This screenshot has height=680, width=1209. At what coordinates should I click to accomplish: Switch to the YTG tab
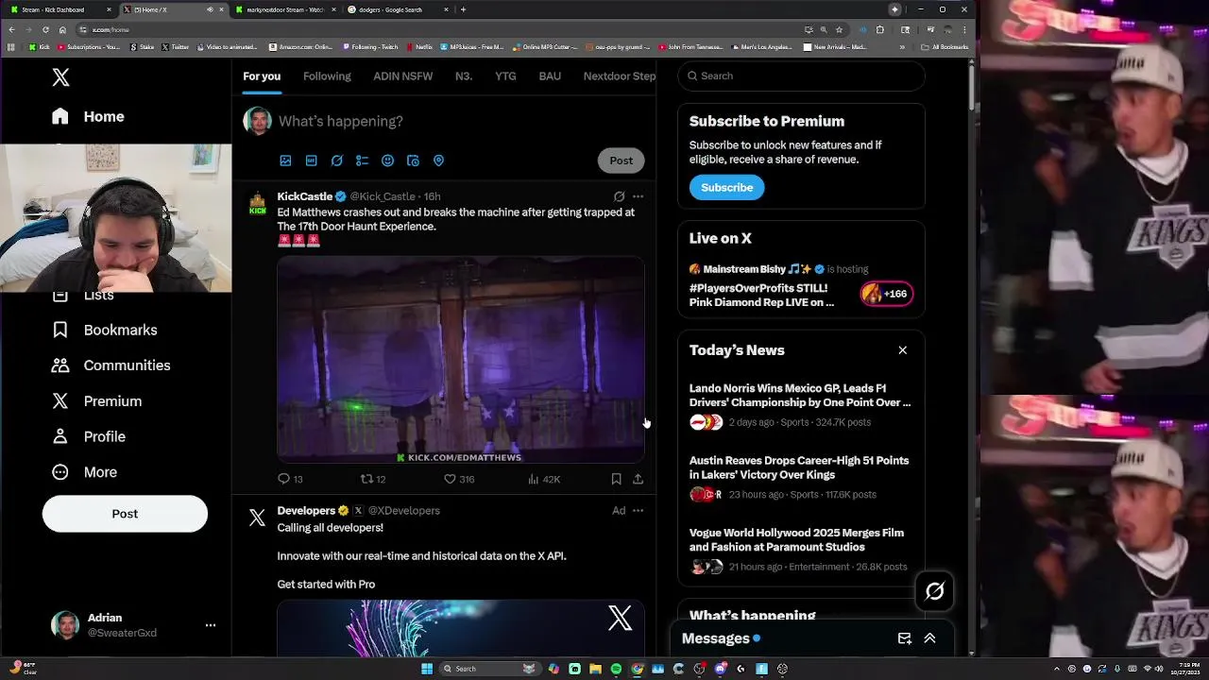(505, 76)
